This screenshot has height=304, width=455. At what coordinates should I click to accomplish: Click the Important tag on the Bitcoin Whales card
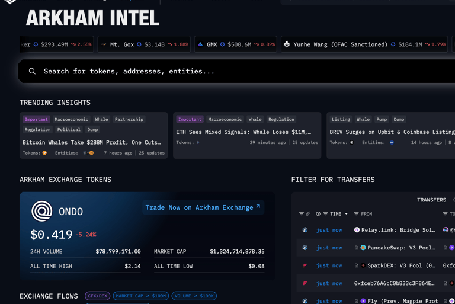pyautogui.click(x=36, y=119)
